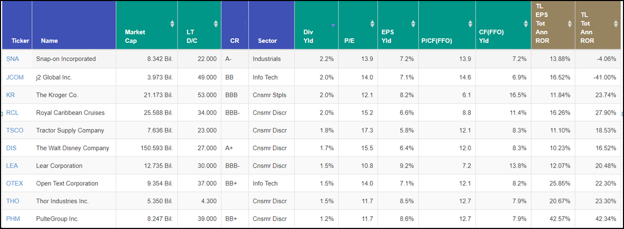Open the JCOM ticker link
Screen dimensions: 624x229
(x=15, y=77)
